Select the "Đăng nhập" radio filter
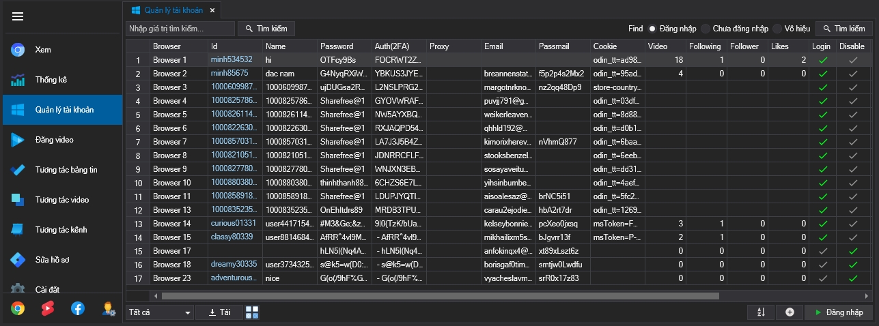 [x=652, y=29]
